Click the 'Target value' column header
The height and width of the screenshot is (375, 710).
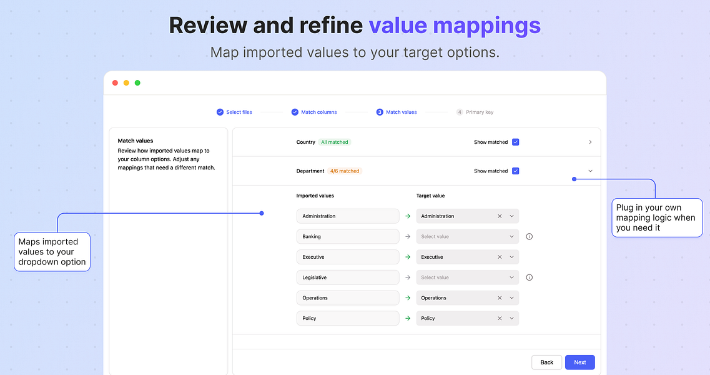(x=431, y=196)
